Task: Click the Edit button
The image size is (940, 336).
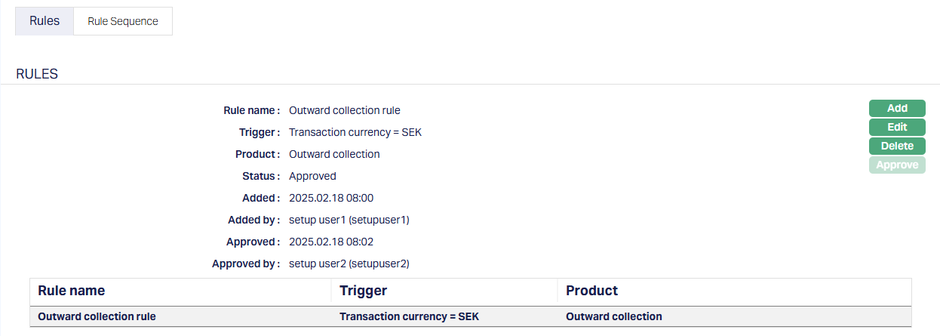Action: coord(897,127)
